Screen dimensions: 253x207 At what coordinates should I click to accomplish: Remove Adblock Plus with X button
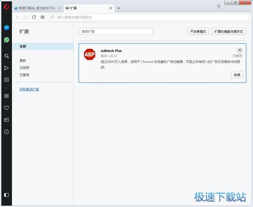tap(240, 50)
